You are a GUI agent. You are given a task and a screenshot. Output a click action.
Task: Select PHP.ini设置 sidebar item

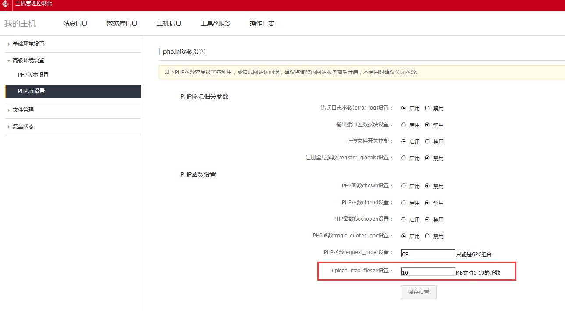point(32,91)
